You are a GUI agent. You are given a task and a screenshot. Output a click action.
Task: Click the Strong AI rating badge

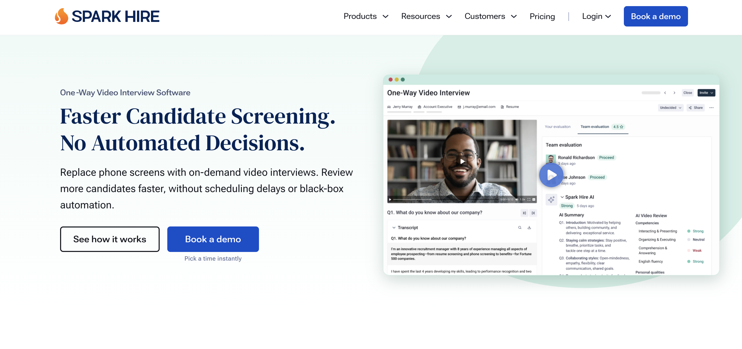point(567,206)
